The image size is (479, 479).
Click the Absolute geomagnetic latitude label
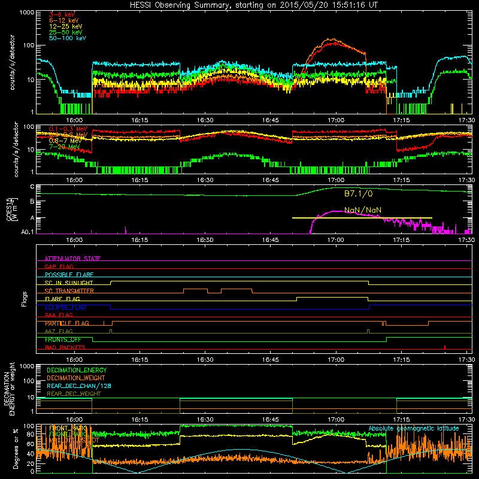[414, 428]
